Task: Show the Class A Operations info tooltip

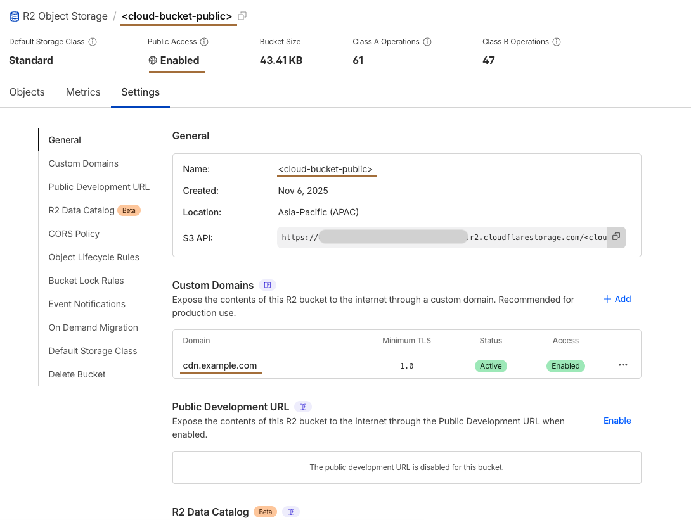Action: click(428, 42)
